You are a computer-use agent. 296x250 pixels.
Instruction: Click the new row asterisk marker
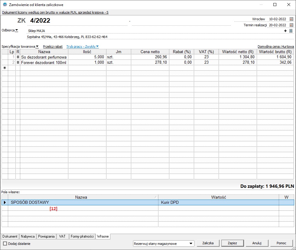tap(5, 68)
